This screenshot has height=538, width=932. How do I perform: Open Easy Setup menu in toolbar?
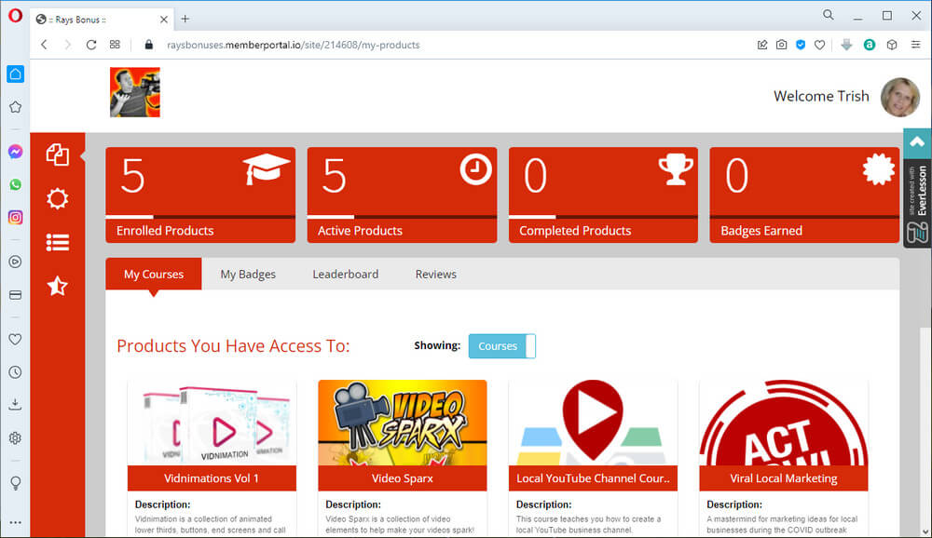click(x=916, y=45)
